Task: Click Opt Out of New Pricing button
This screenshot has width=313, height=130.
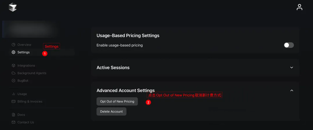Action: 117,101
